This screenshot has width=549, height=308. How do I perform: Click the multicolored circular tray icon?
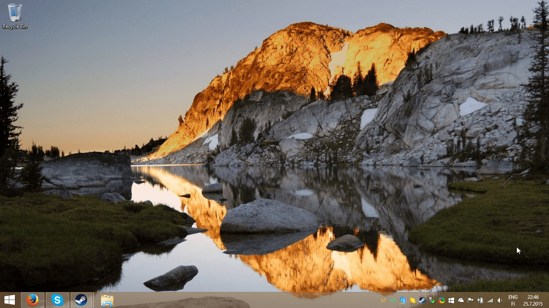tap(442, 300)
